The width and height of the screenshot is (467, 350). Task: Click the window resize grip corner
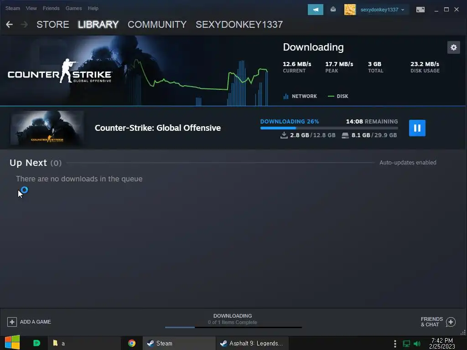(x=463, y=332)
